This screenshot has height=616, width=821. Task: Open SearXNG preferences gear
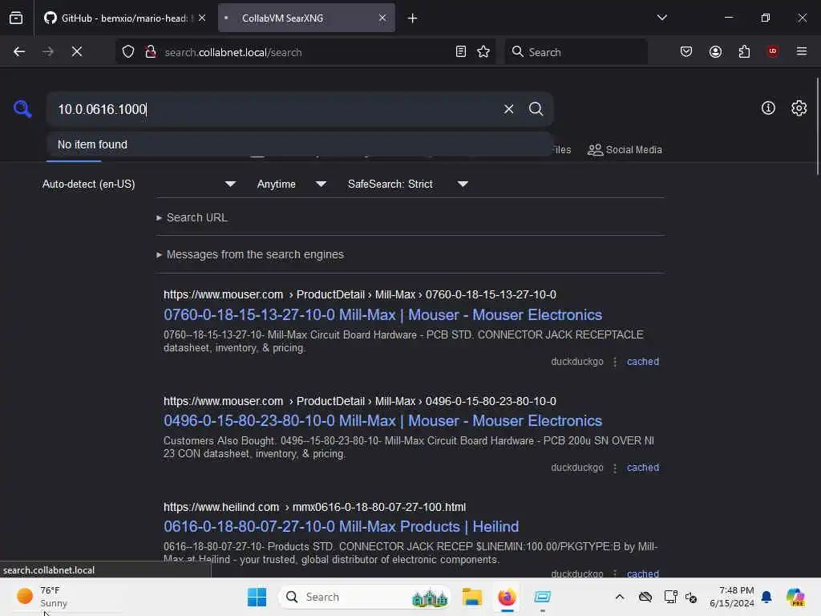pyautogui.click(x=799, y=108)
